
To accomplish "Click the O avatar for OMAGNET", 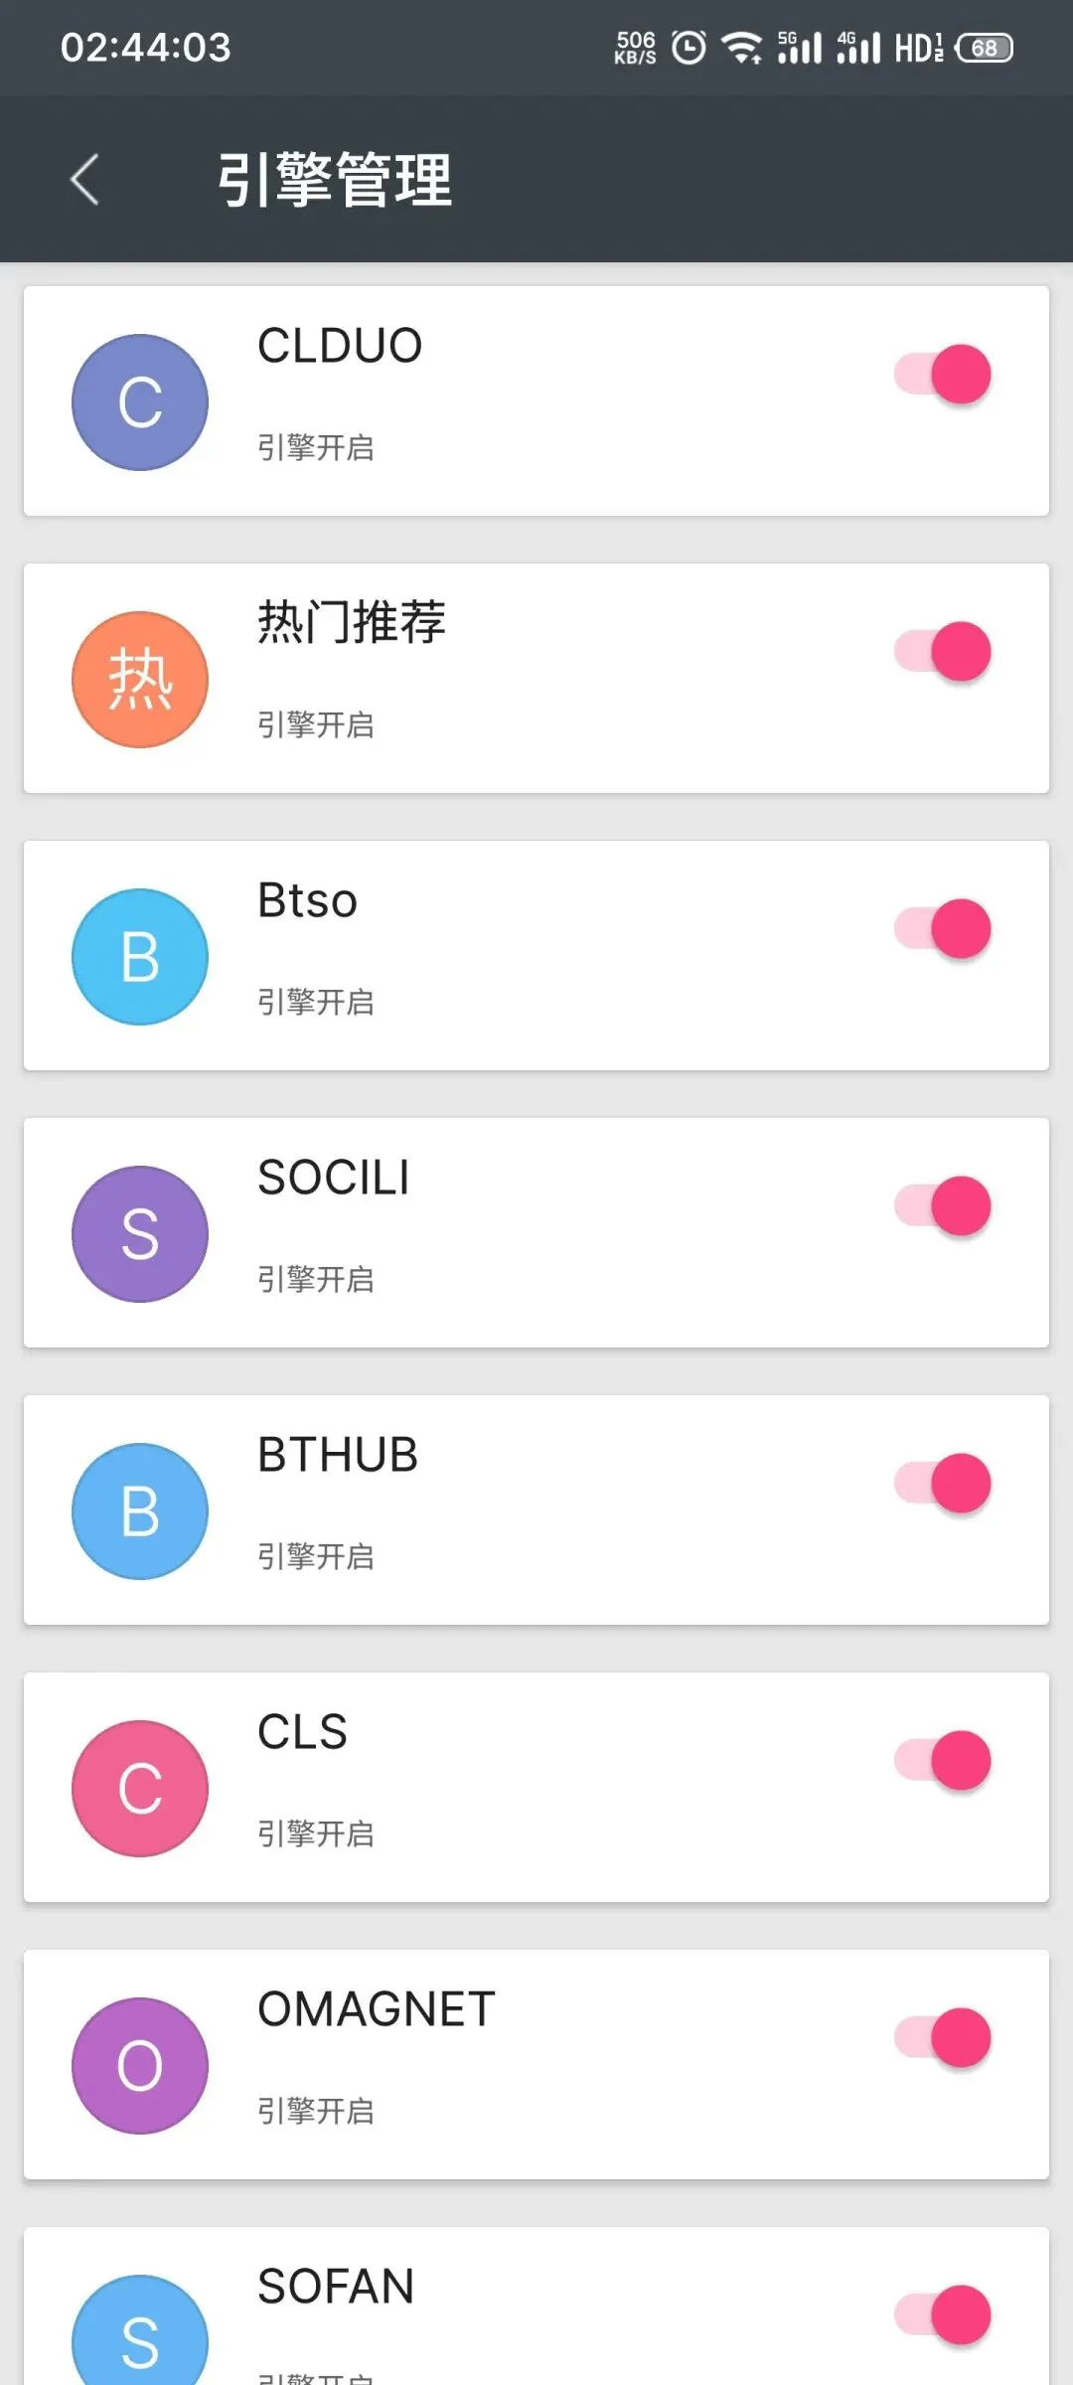I will tap(140, 2066).
